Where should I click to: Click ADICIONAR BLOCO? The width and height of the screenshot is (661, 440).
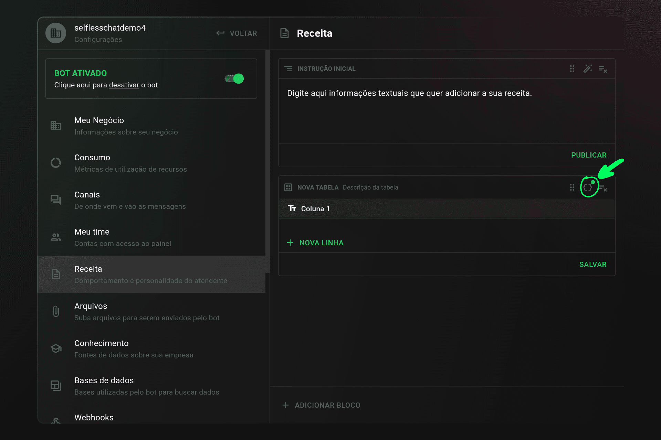322,405
